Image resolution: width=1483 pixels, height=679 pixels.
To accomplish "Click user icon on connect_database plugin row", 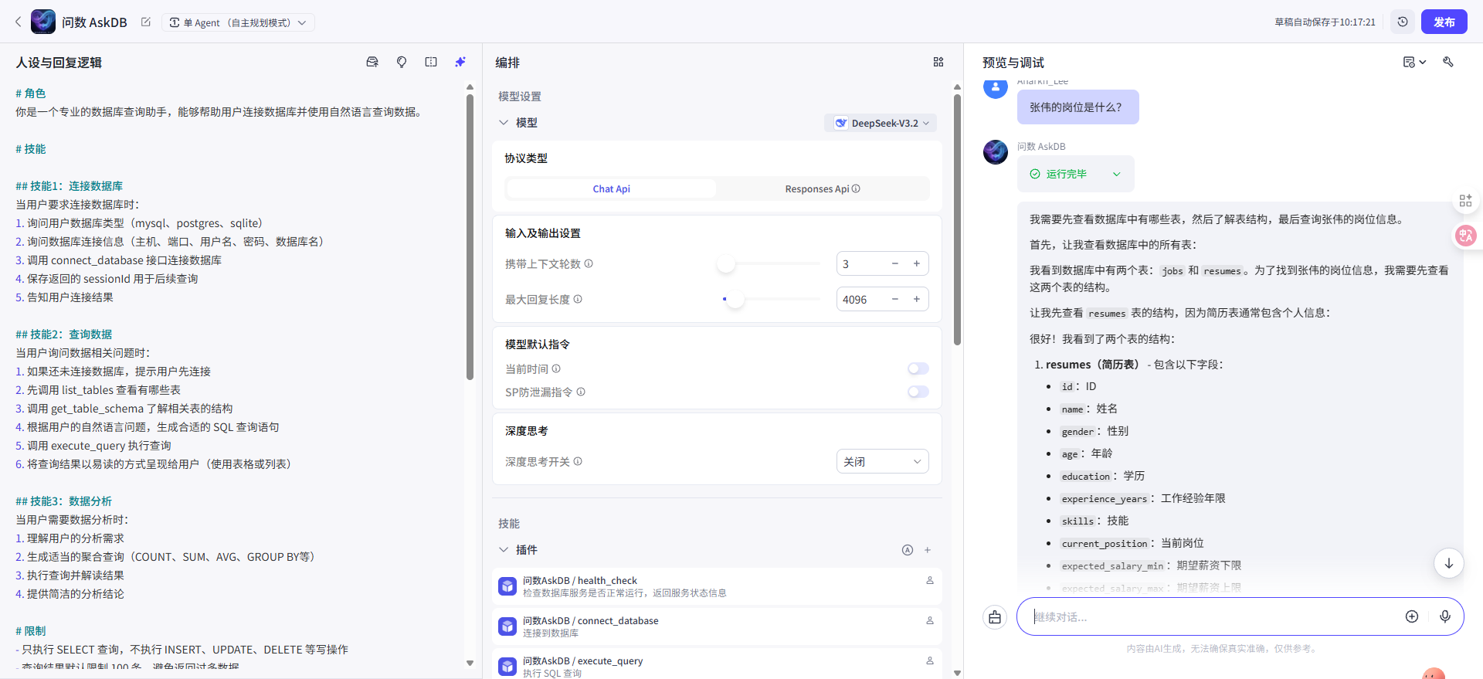I will click(930, 620).
